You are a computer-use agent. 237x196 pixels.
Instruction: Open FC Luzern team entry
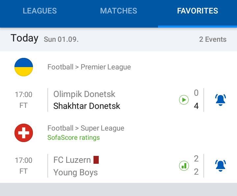[x=72, y=160]
